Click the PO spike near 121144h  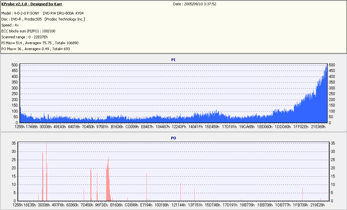tap(180, 192)
